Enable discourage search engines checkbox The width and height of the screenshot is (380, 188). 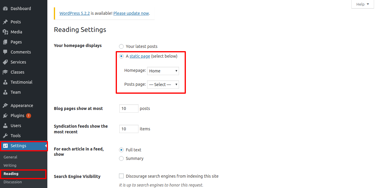tap(121, 176)
